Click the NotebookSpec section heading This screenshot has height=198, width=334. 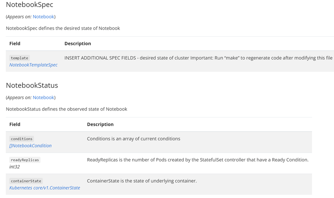click(29, 5)
